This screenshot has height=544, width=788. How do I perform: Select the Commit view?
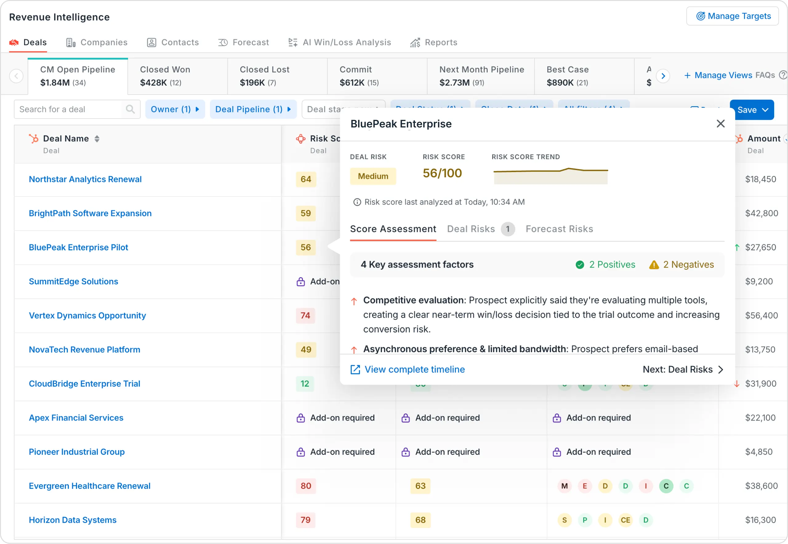pyautogui.click(x=377, y=76)
